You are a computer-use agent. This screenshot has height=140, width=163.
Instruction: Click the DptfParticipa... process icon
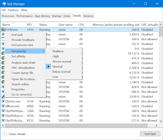3,111
